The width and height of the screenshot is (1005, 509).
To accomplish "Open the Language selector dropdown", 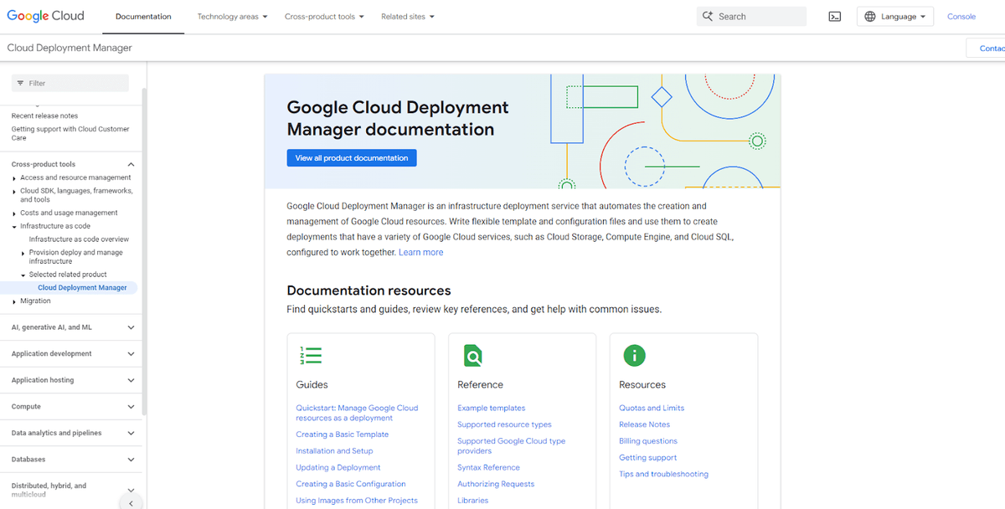I will [894, 17].
